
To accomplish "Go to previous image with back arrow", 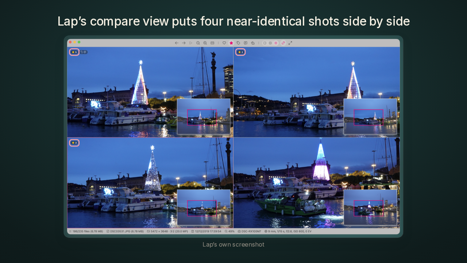I will 177,43.
